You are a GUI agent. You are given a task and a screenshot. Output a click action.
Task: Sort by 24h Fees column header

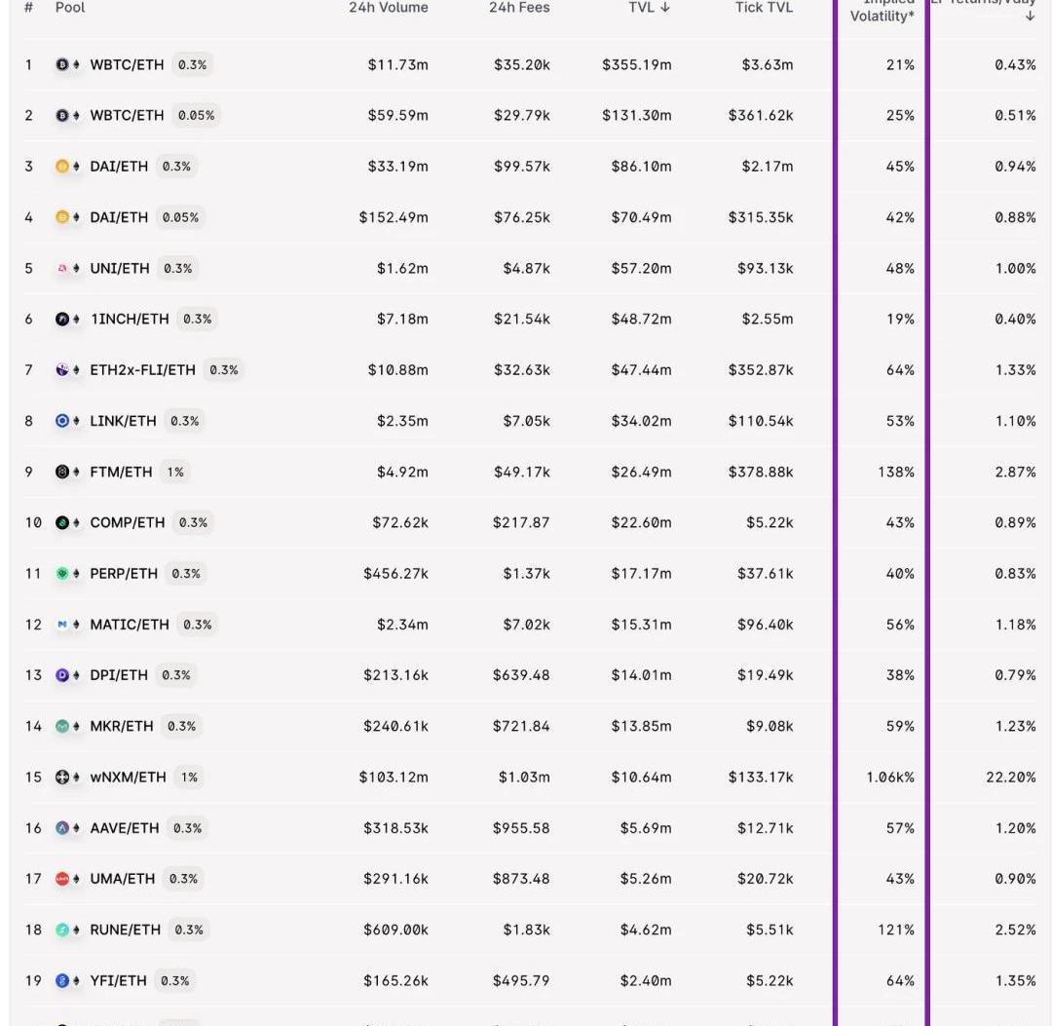coord(519,8)
